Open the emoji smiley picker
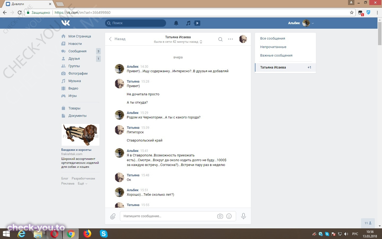 [x=229, y=216]
